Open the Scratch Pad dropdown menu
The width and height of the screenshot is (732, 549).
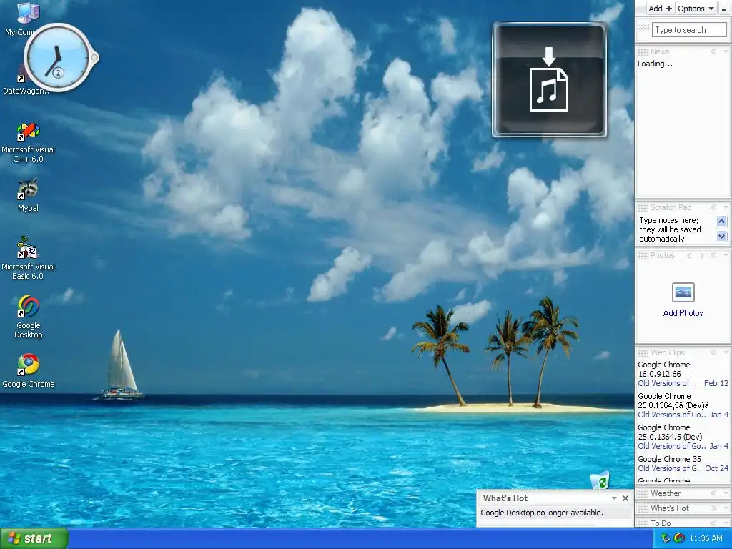pos(726,207)
